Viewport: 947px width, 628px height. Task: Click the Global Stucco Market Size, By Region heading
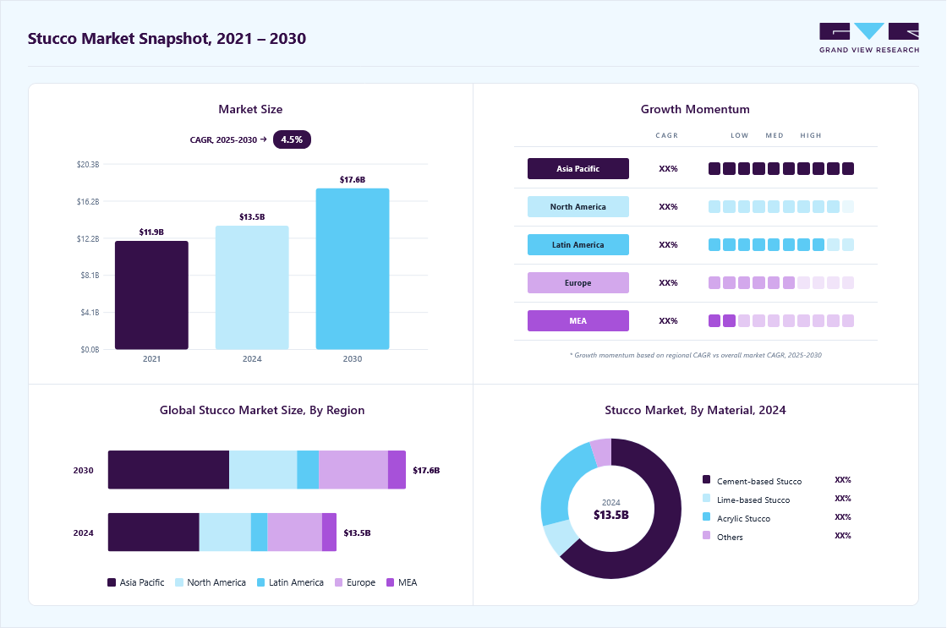(x=262, y=410)
